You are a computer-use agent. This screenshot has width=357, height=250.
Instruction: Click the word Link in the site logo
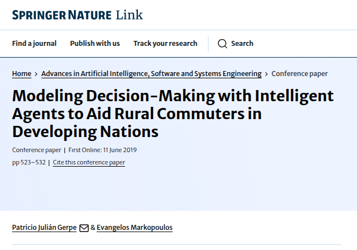pos(129,15)
